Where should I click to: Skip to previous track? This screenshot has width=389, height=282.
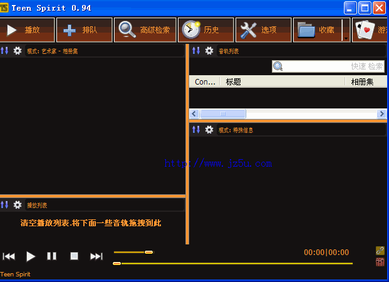pyautogui.click(x=9, y=256)
